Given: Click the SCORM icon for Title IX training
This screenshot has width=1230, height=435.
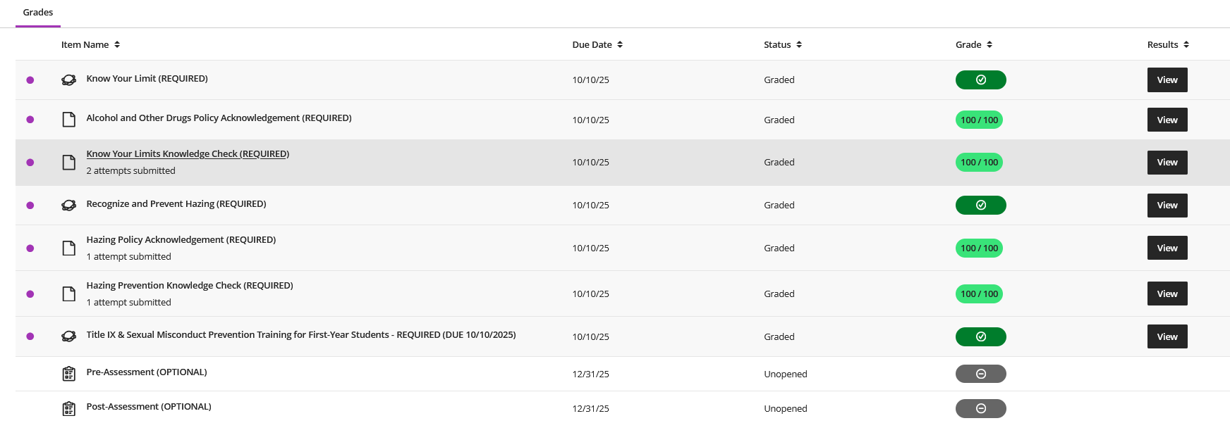Looking at the screenshot, I should (x=68, y=336).
